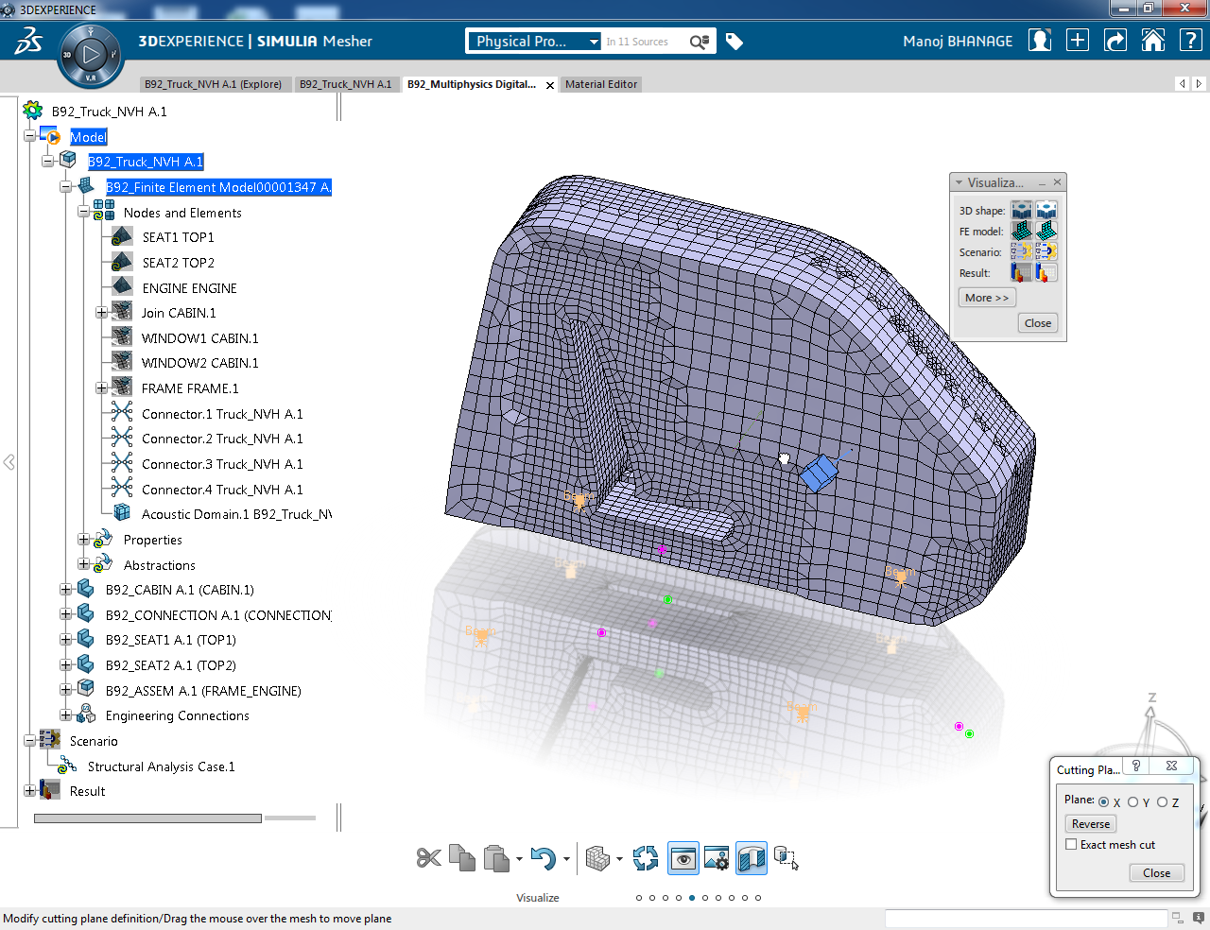Click the Visualize section label
Image resolution: width=1210 pixels, height=930 pixels.
point(538,898)
